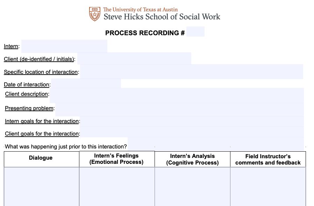This screenshot has height=206, width=314.
Task: Focus the Intern goals for the interaction field
Action: click(x=192, y=122)
